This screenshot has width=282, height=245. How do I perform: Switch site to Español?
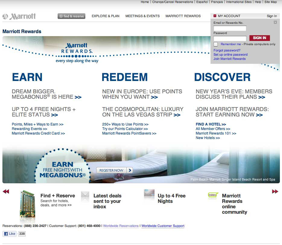(x=202, y=2)
